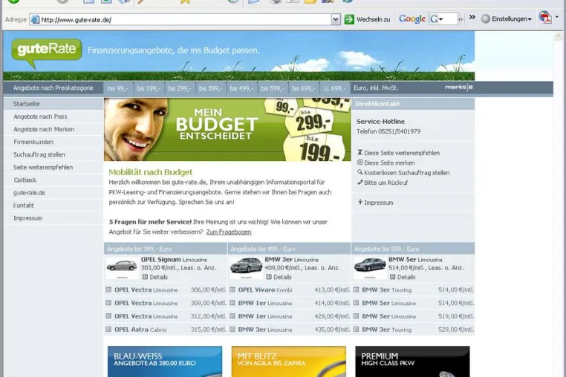Click the magnifier icon beside Kostenlosen Suchauftrag stellen

360,172
